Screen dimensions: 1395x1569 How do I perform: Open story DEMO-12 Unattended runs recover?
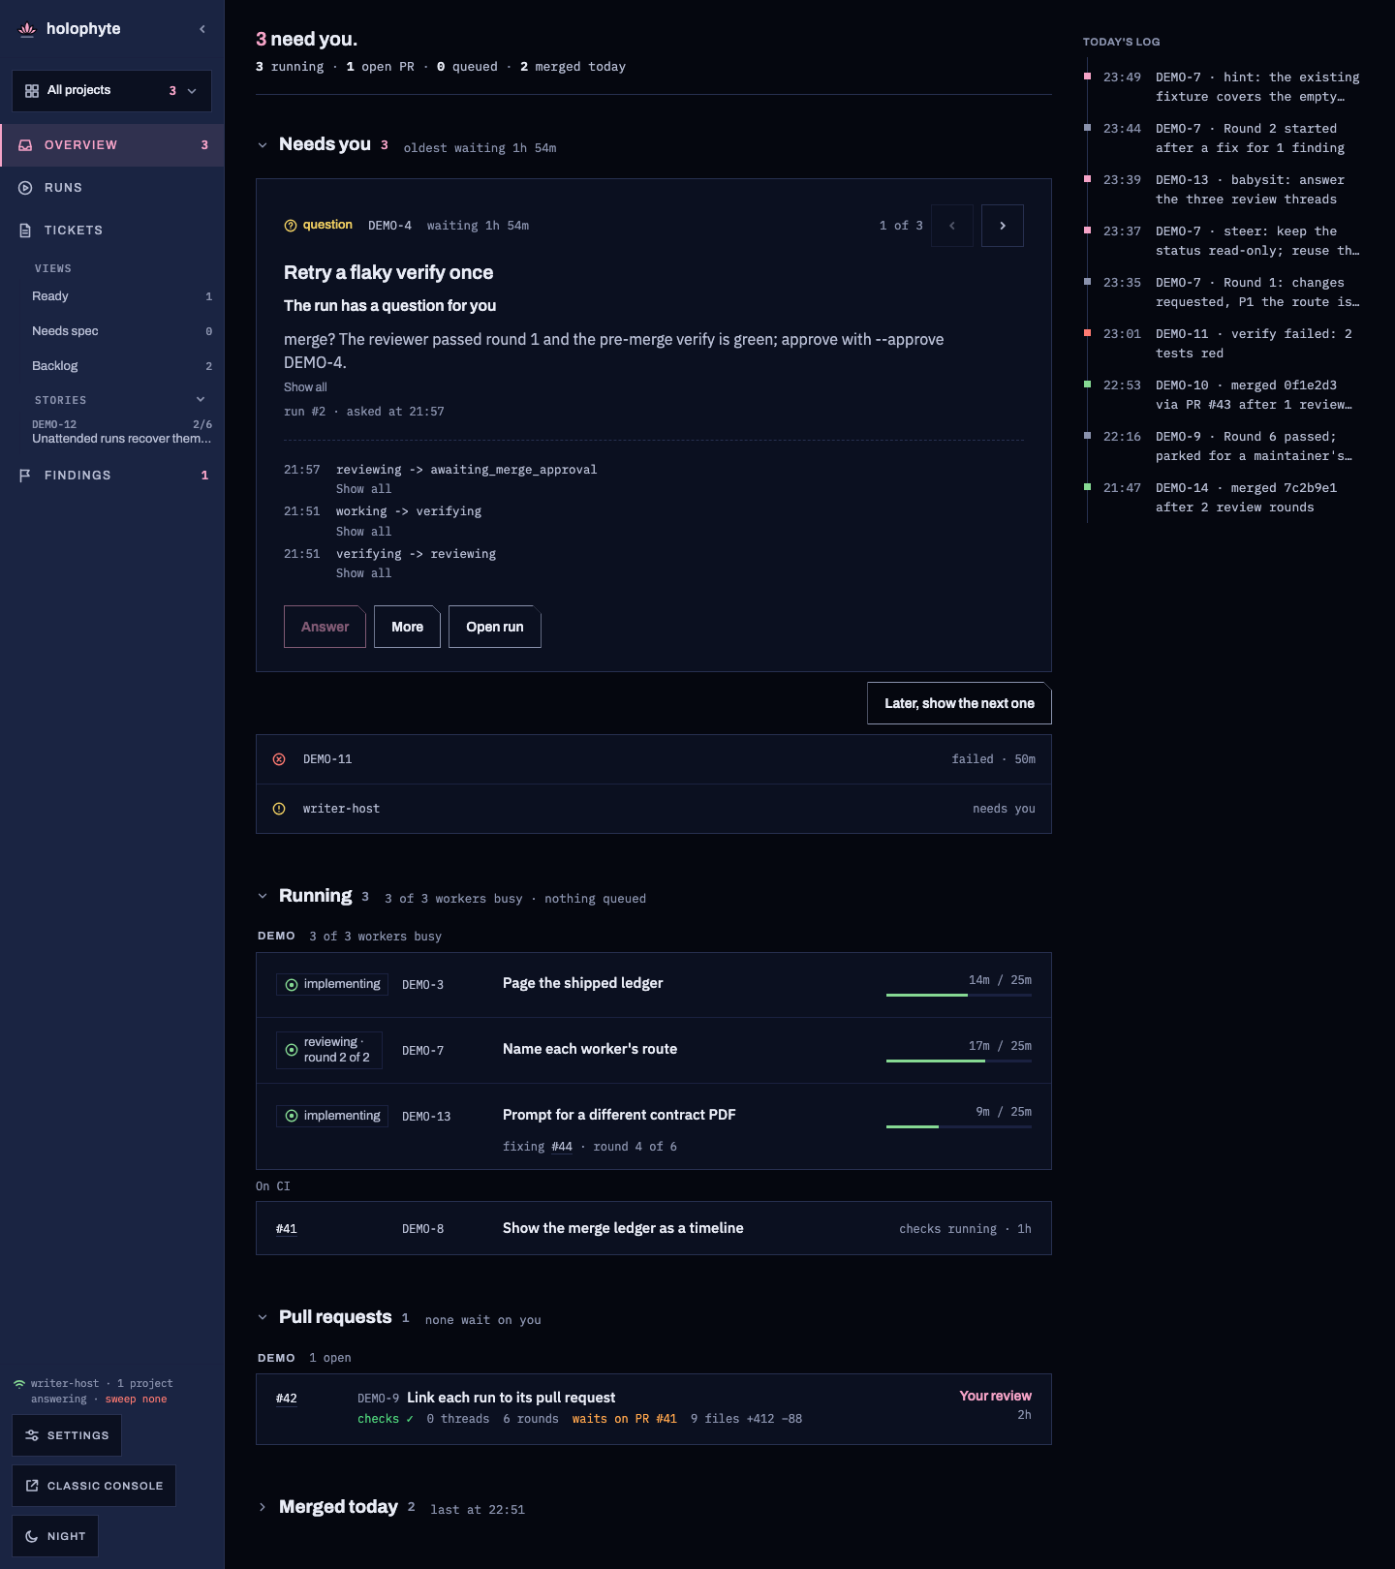pyautogui.click(x=122, y=432)
